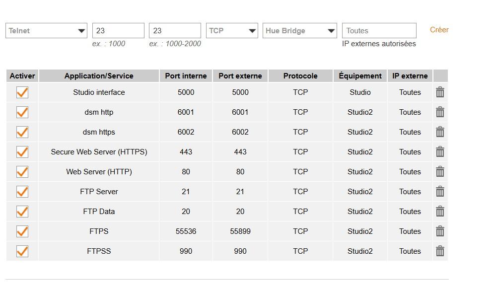Trash the FTPSS port 990 rule
Screen dimensions: 493x291
click(440, 251)
